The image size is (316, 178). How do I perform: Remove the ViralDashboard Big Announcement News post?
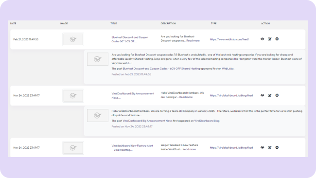pyautogui.click(x=277, y=95)
